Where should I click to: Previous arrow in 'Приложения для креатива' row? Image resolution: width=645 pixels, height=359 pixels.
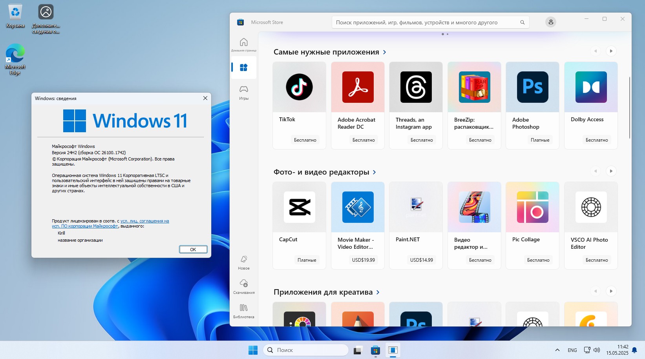click(596, 291)
